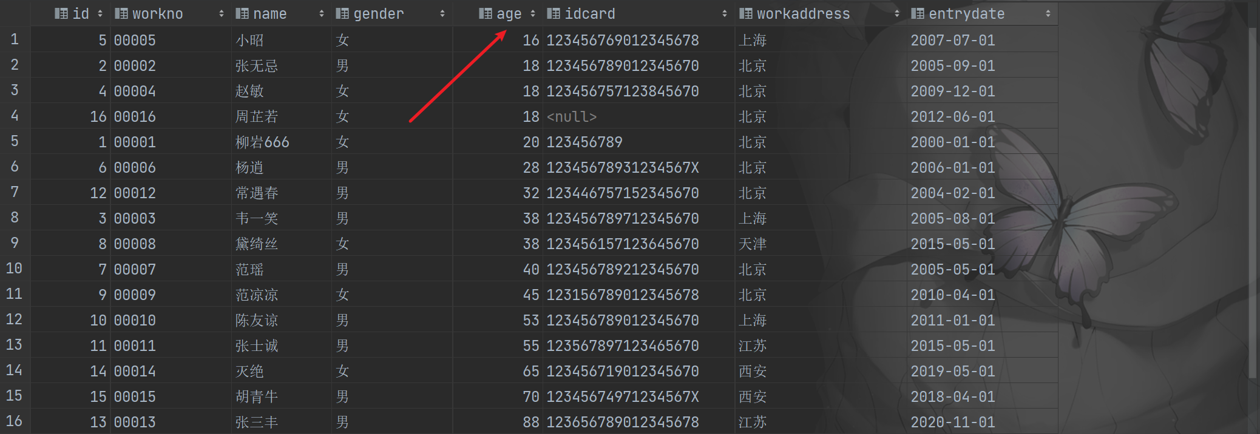Sort by the workaddress column arrows
Screen dimensions: 1260x434
(897, 13)
